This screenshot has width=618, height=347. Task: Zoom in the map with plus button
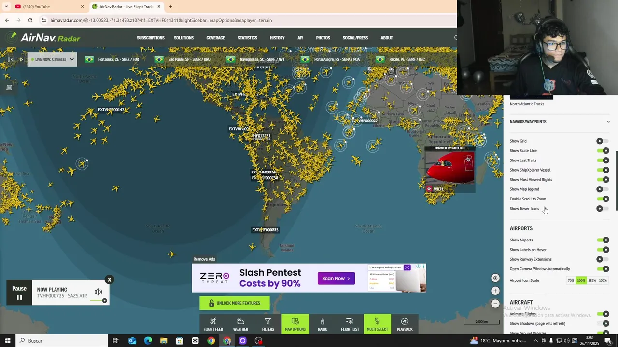[x=495, y=291]
